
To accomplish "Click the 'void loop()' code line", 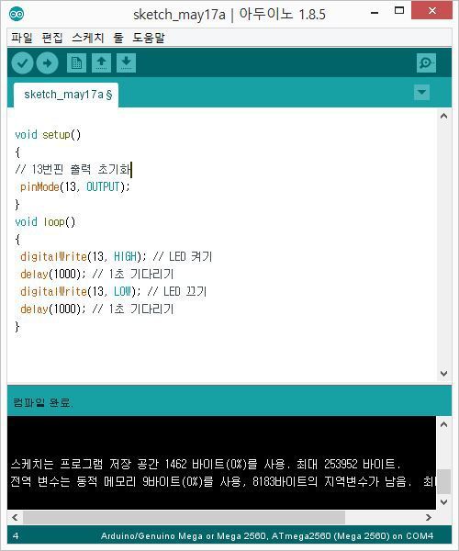I will tap(45, 221).
